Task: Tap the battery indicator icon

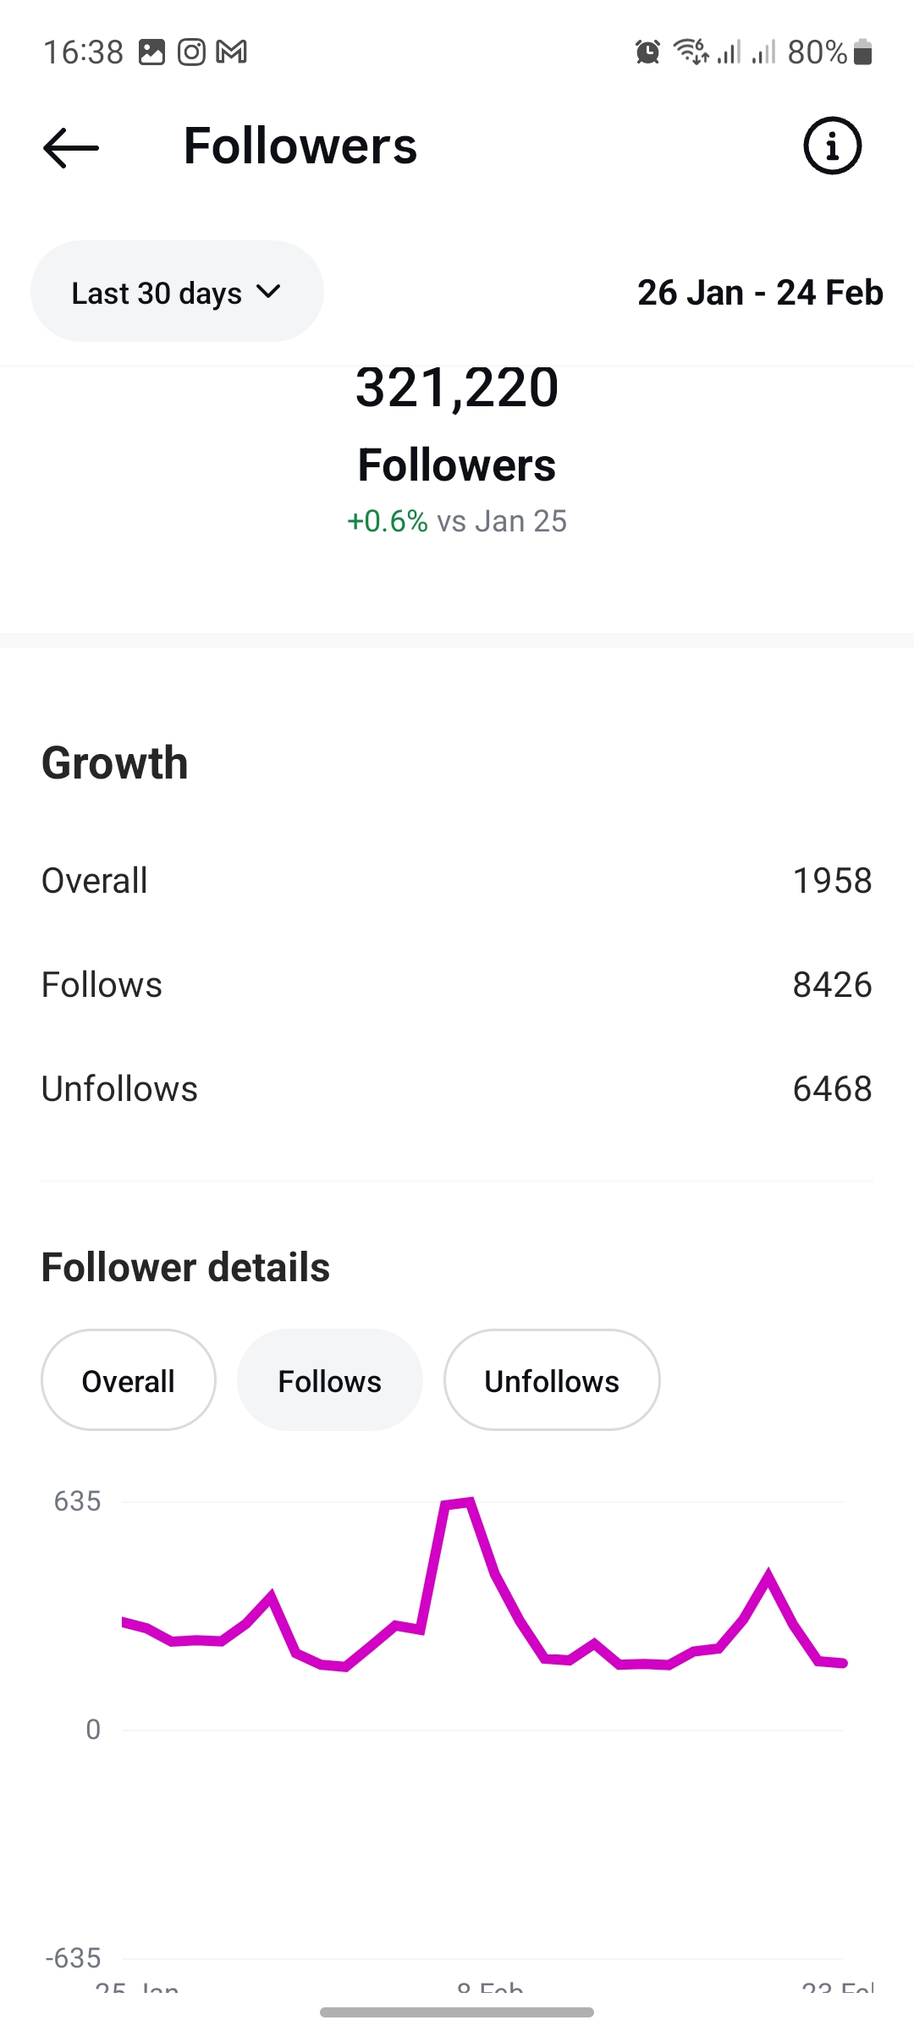Action: pos(862,52)
